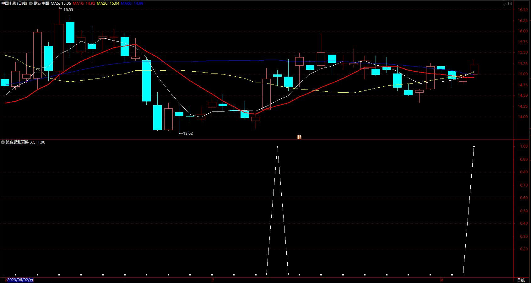Click the 0.50 indicator axis label
The image size is (531, 283).
(x=524, y=211)
